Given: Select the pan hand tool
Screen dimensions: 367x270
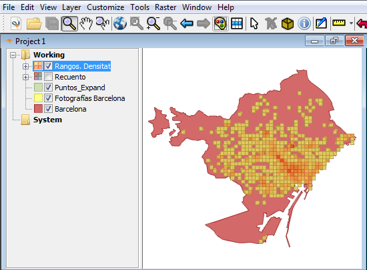Looking at the screenshot, I should 86,23.
